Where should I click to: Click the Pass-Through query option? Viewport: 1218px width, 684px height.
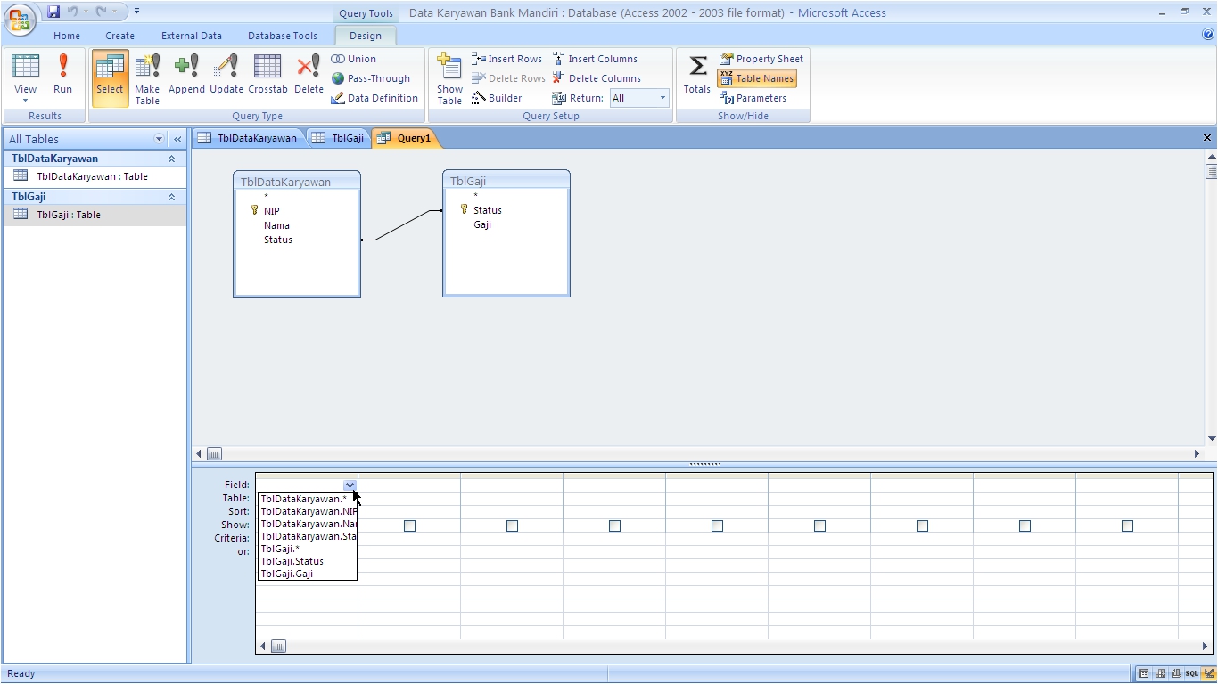371,78
